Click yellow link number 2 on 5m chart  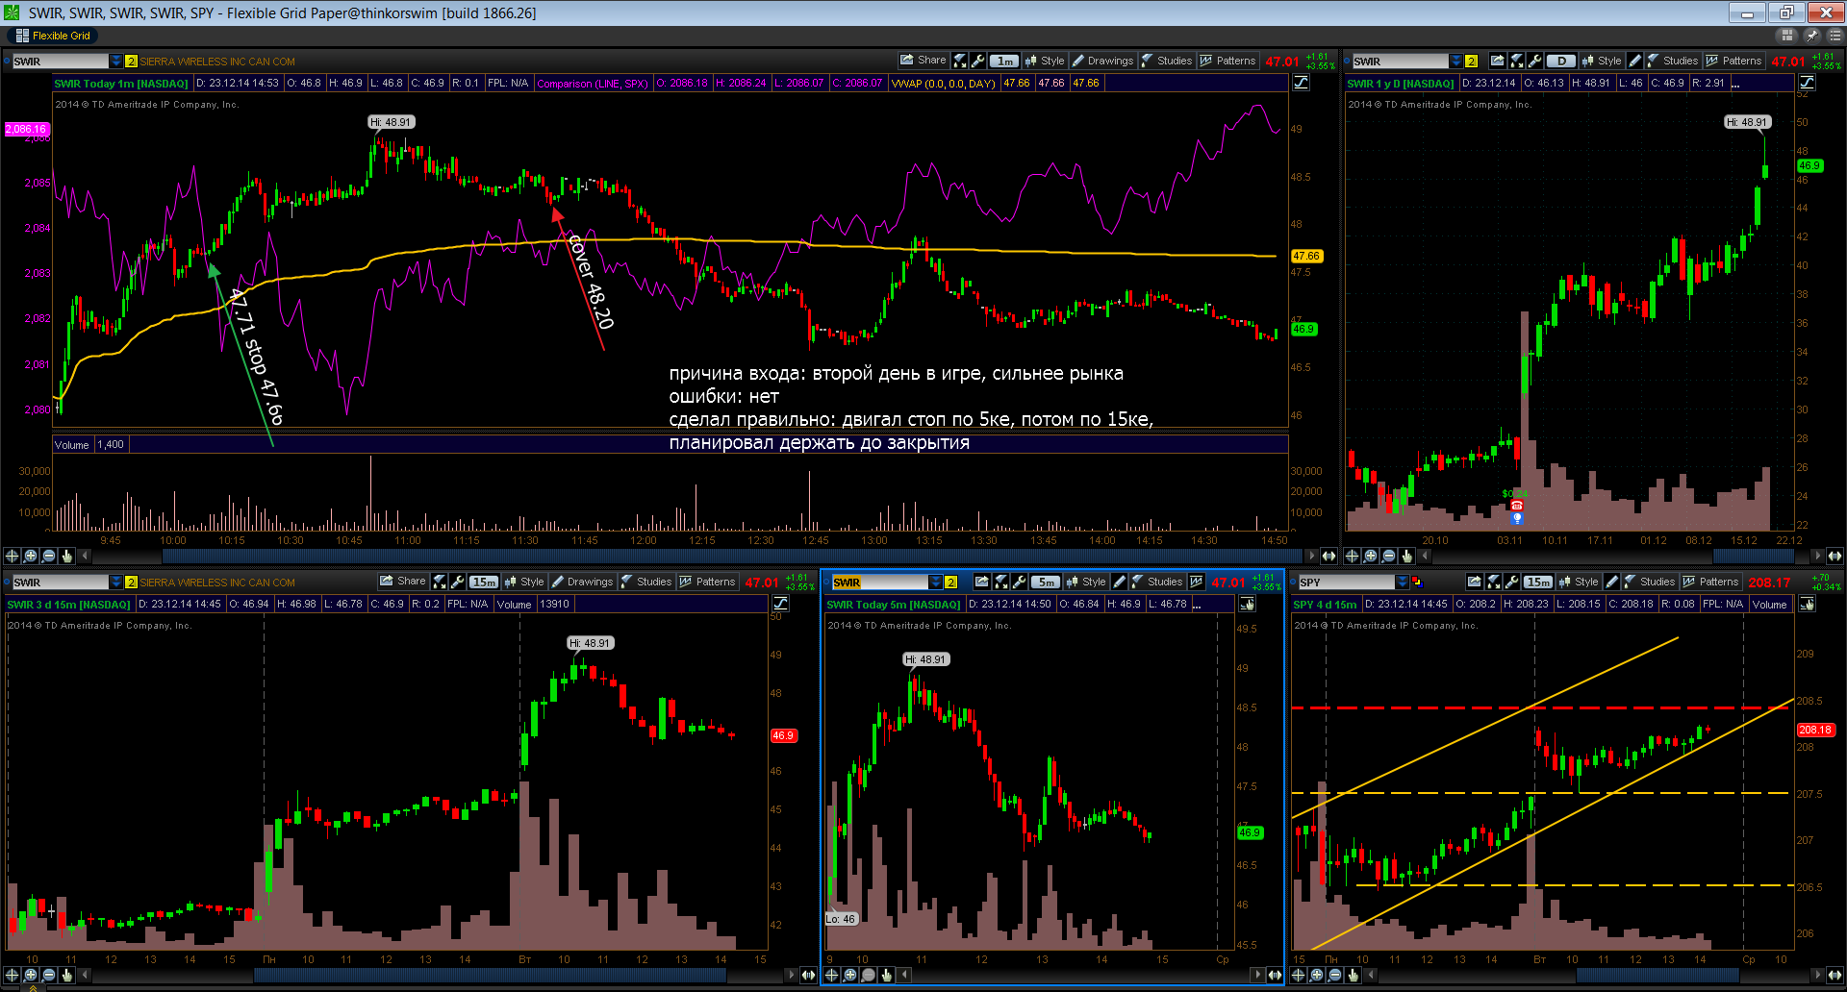tap(951, 583)
